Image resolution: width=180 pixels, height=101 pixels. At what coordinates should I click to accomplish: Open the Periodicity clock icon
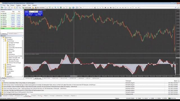[73, 8]
